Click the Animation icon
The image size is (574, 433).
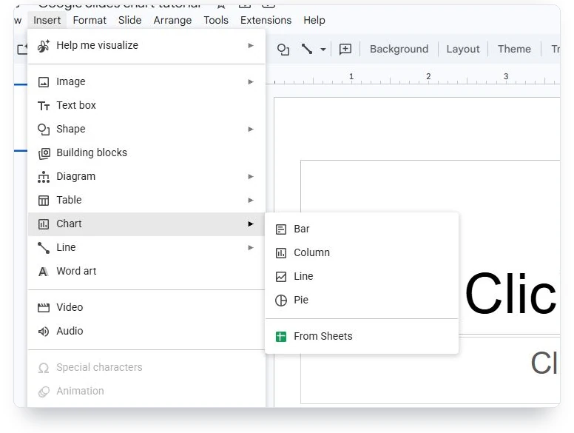click(44, 392)
